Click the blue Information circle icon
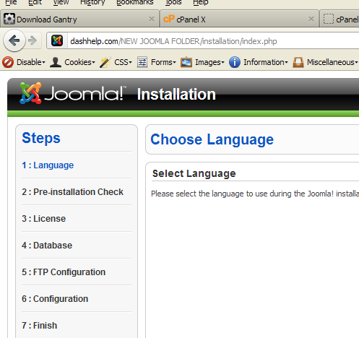Screen dimensions: 359x338 coord(235,62)
